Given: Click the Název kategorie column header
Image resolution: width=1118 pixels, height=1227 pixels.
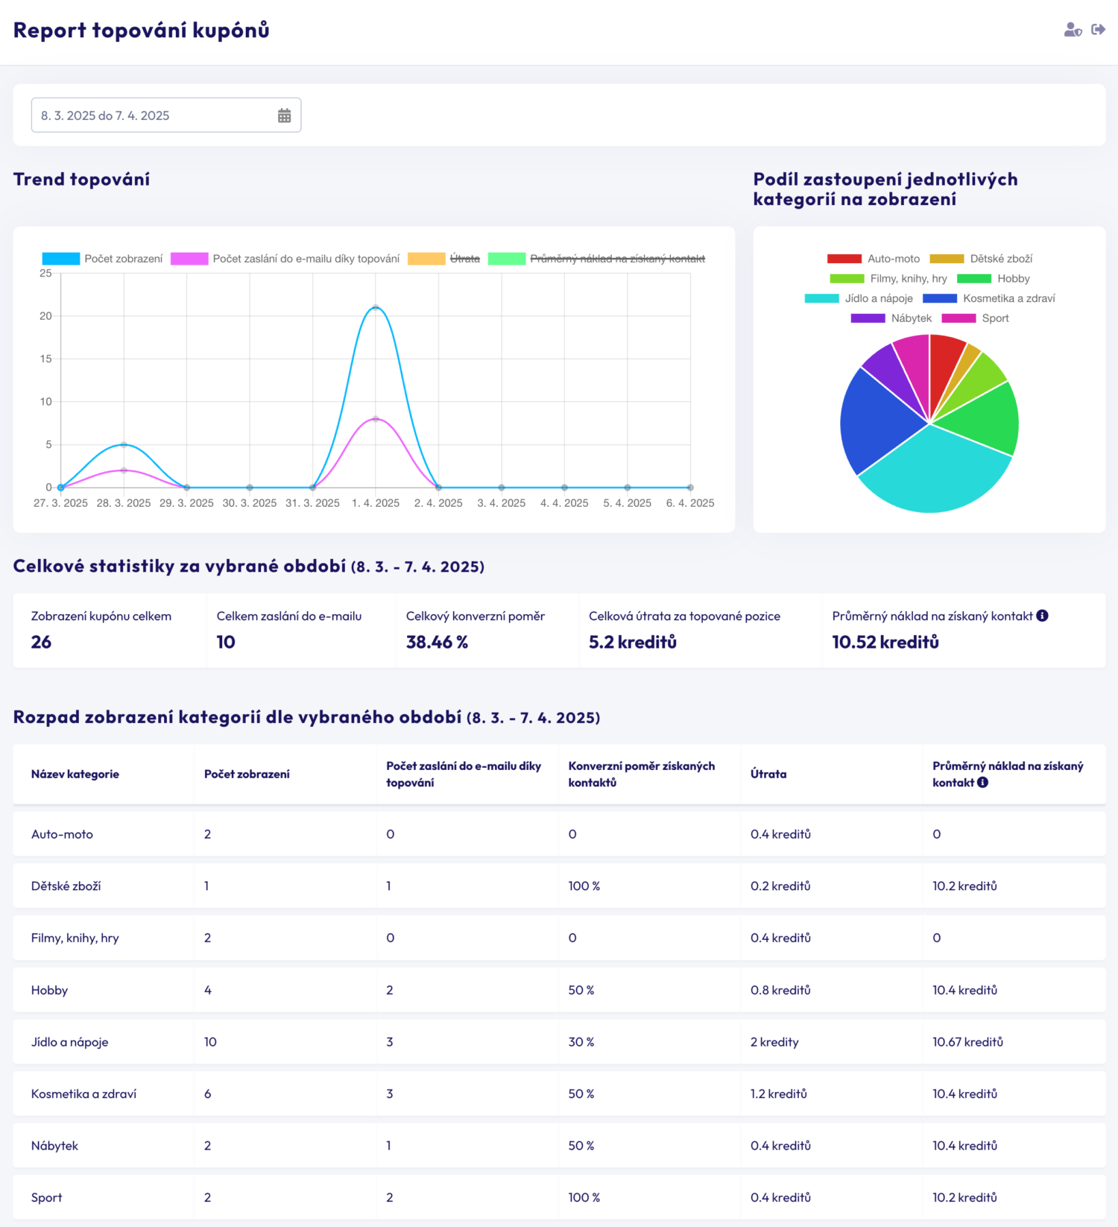Looking at the screenshot, I should [x=75, y=774].
